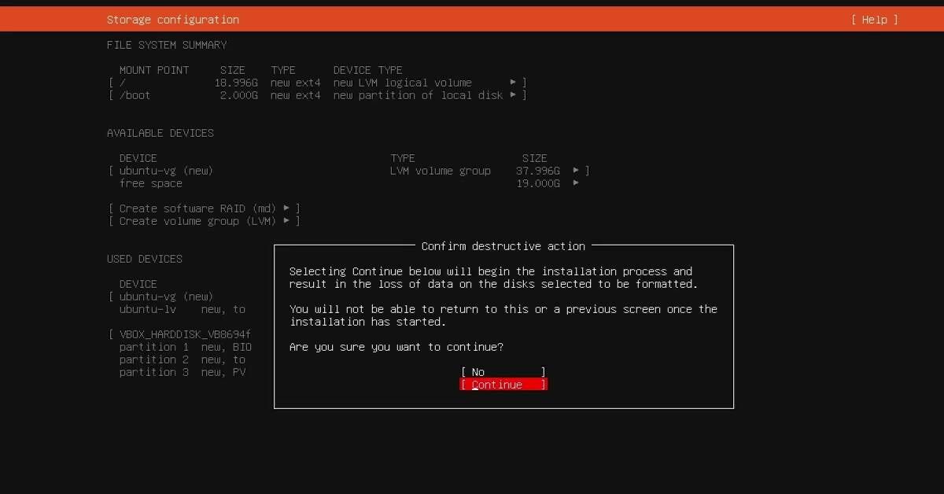The height and width of the screenshot is (494, 944).
Task: Click arrow icon on root / mount row
Action: tap(513, 83)
